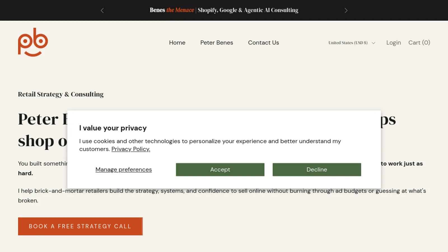The image size is (448, 252).
Task: Click the 'Retail Strategy & Consulting' heading
Action: pyautogui.click(x=61, y=94)
